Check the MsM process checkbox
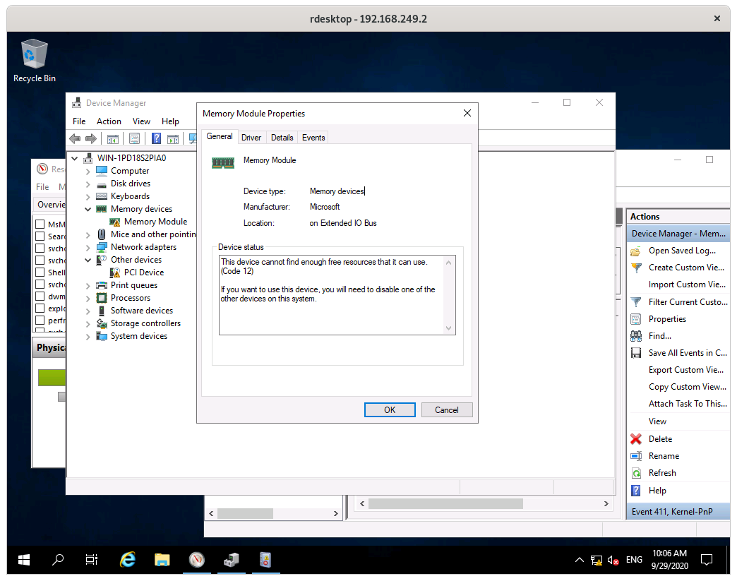The width and height of the screenshot is (737, 581). [40, 224]
